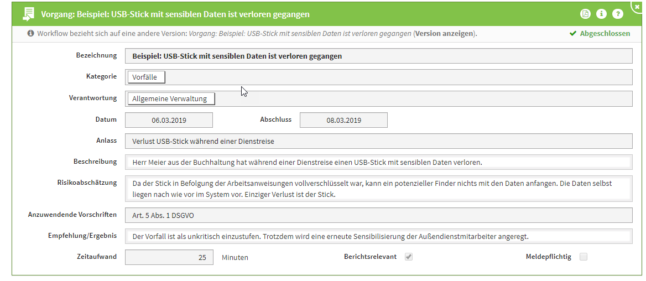The height and width of the screenshot is (281, 646).
Task: Click the Vorgang document icon in header
Action: coord(28,14)
